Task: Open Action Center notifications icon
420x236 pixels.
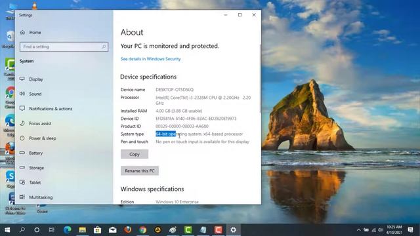Action: (410, 230)
